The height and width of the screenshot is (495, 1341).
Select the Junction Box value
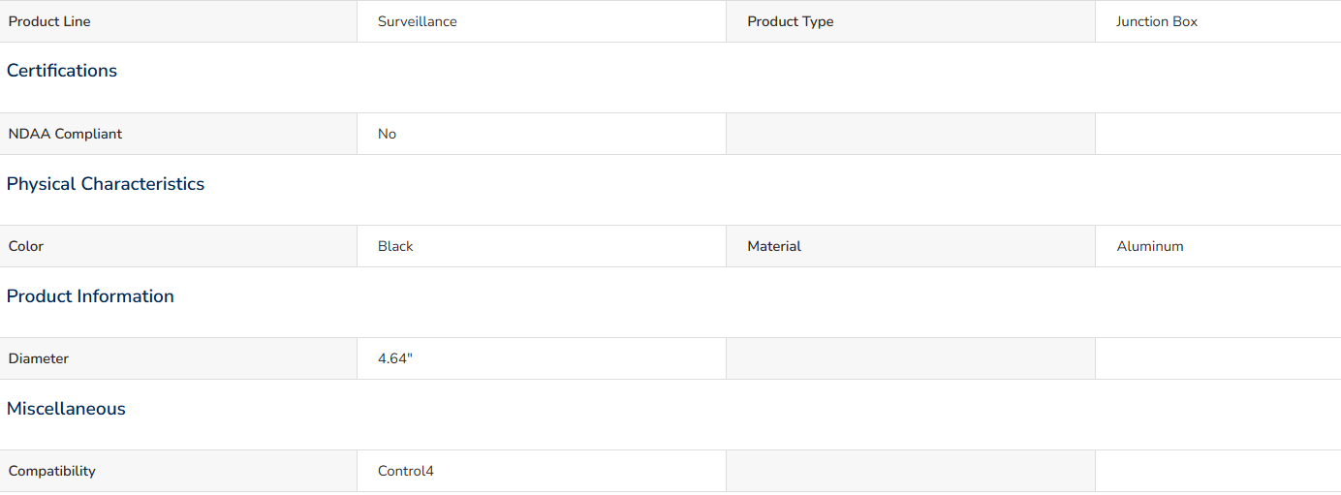tap(1157, 21)
